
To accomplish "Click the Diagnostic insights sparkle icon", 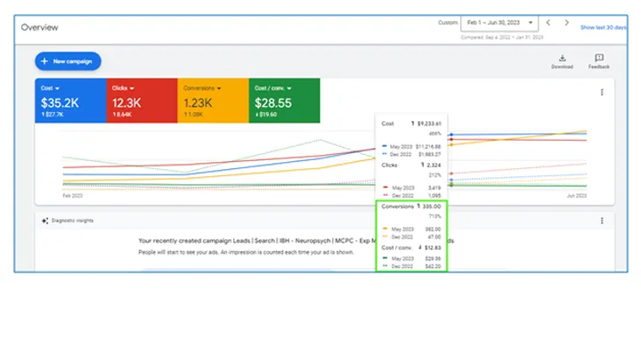I will pyautogui.click(x=45, y=221).
